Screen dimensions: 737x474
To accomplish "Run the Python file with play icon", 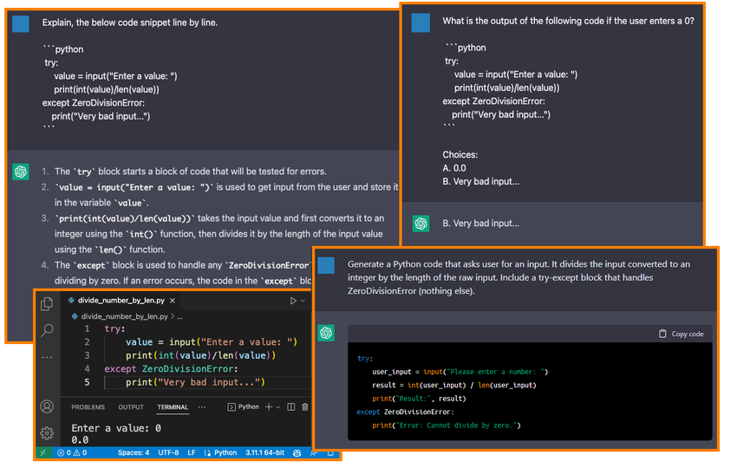I will pos(293,301).
